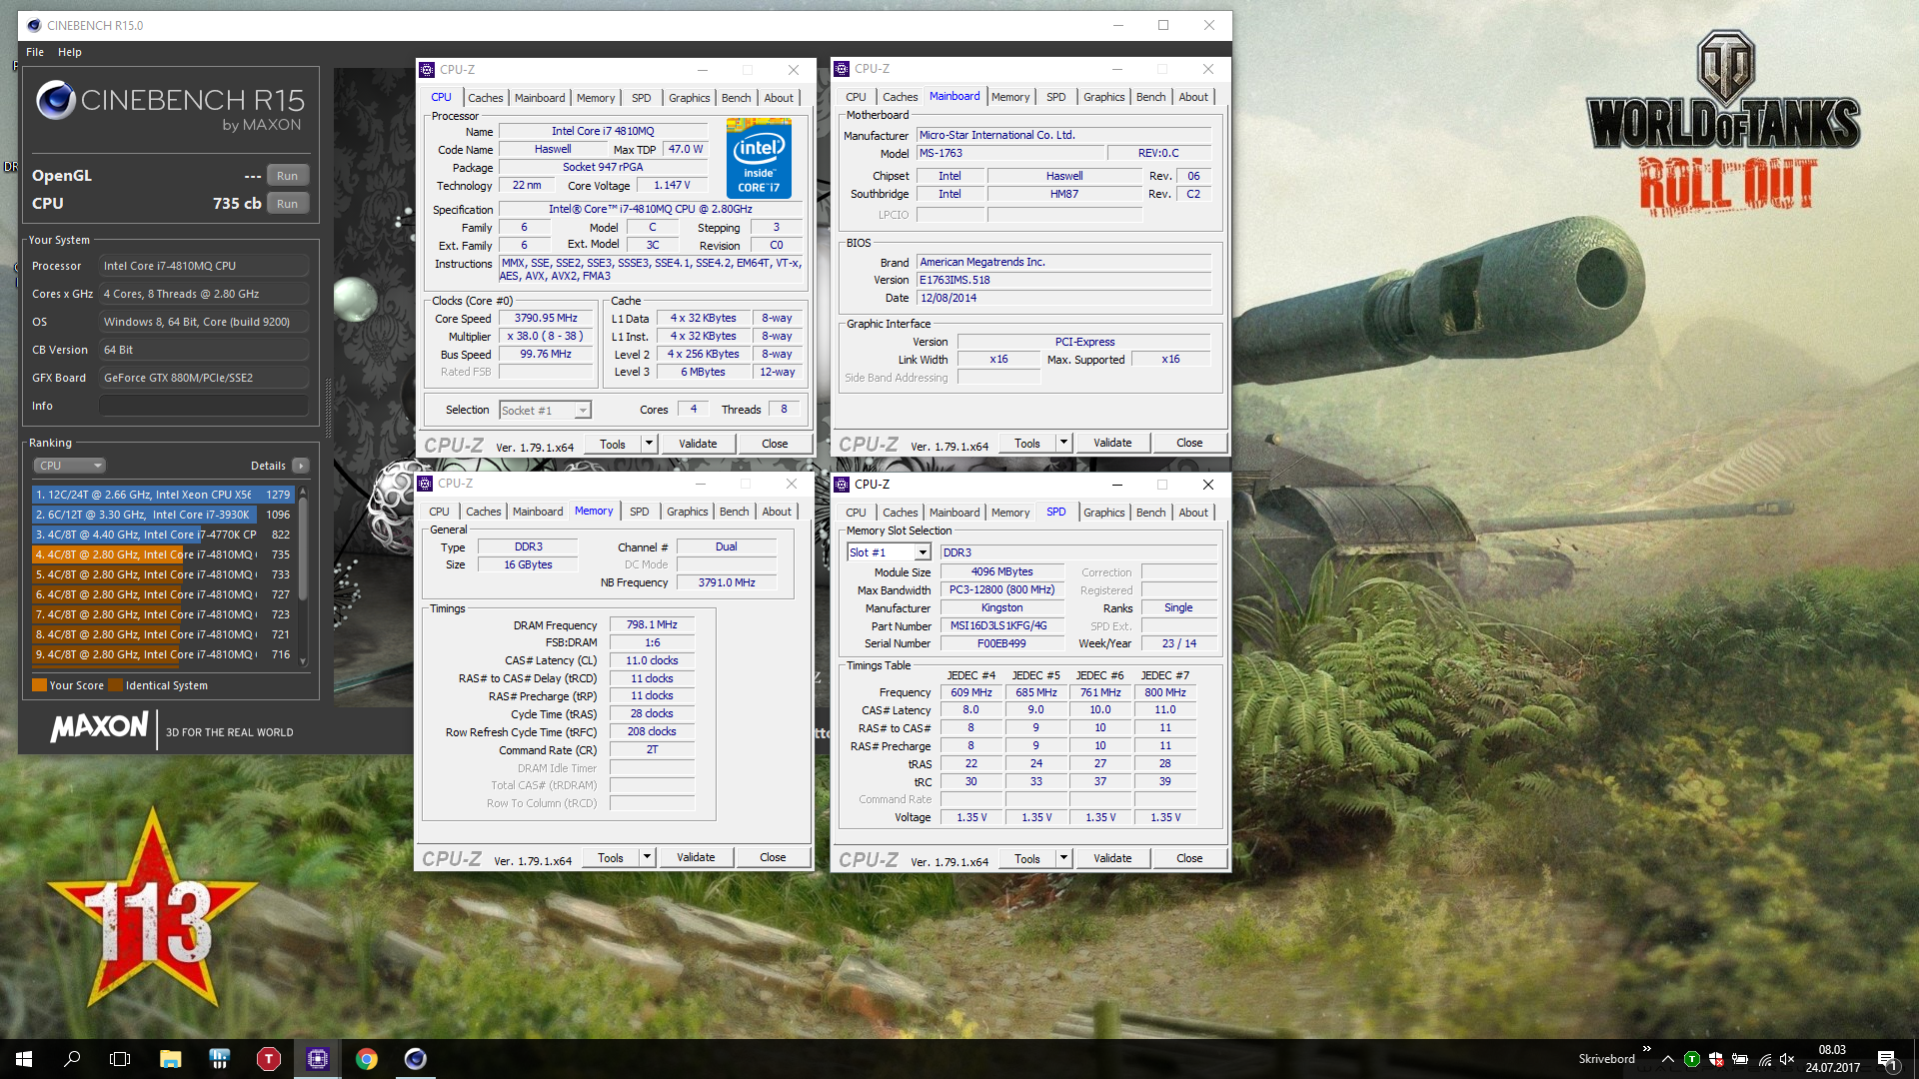Image resolution: width=1919 pixels, height=1079 pixels.
Task: Click the empty Info field in Cinebench
Action: [x=204, y=406]
